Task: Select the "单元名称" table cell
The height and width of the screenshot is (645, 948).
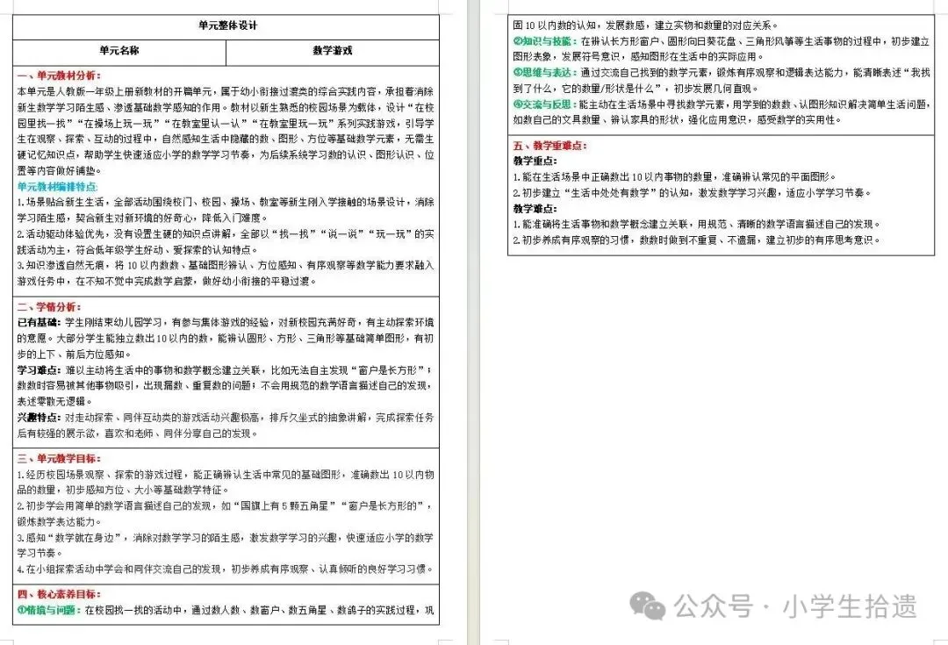Action: tap(119, 51)
